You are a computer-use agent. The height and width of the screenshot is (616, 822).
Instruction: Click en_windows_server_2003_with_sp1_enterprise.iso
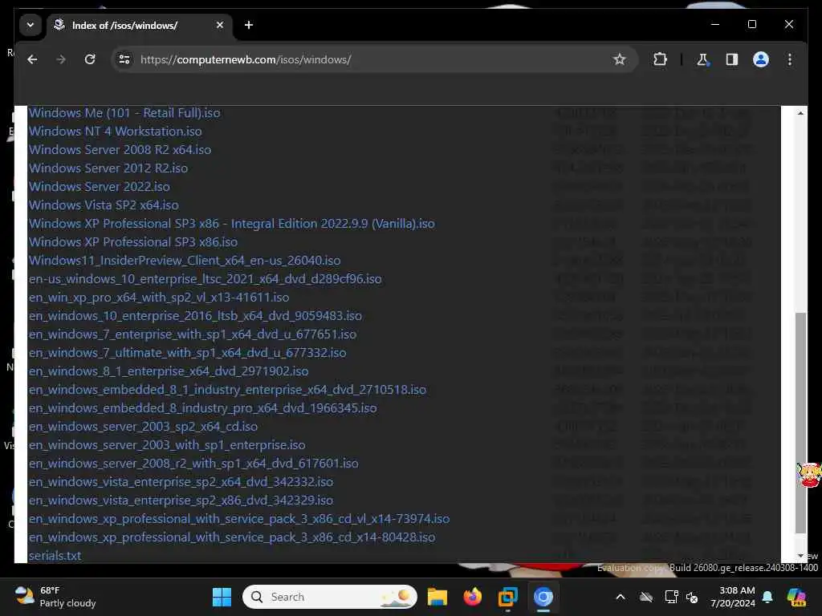coord(167,444)
